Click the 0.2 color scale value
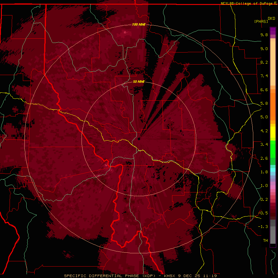This screenshot has height=278, width=278. [x=264, y=200]
